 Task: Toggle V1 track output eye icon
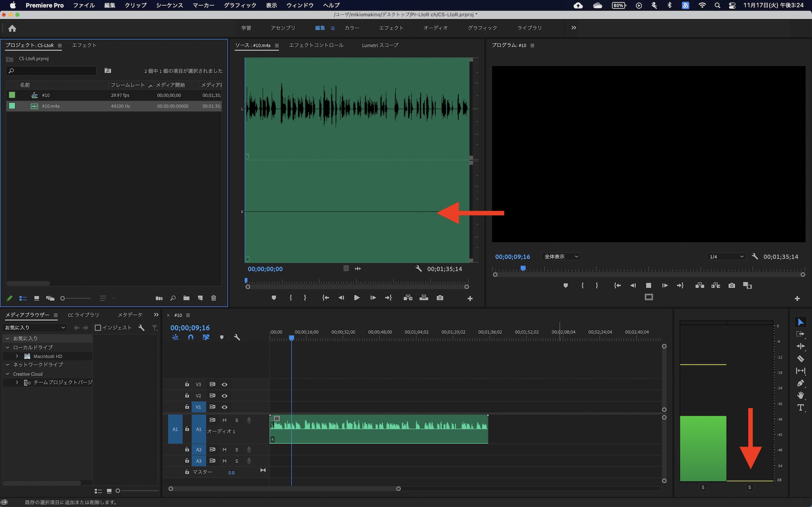(224, 407)
